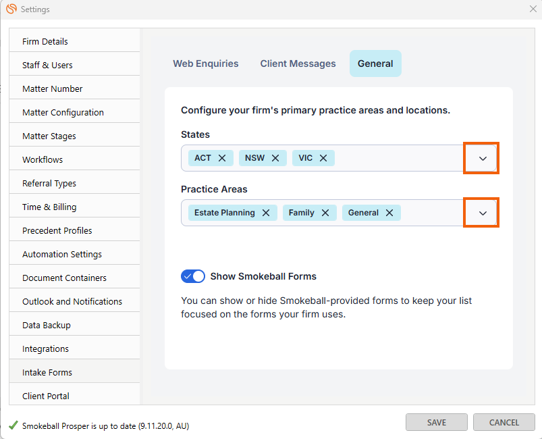Select the General tab

click(x=375, y=63)
